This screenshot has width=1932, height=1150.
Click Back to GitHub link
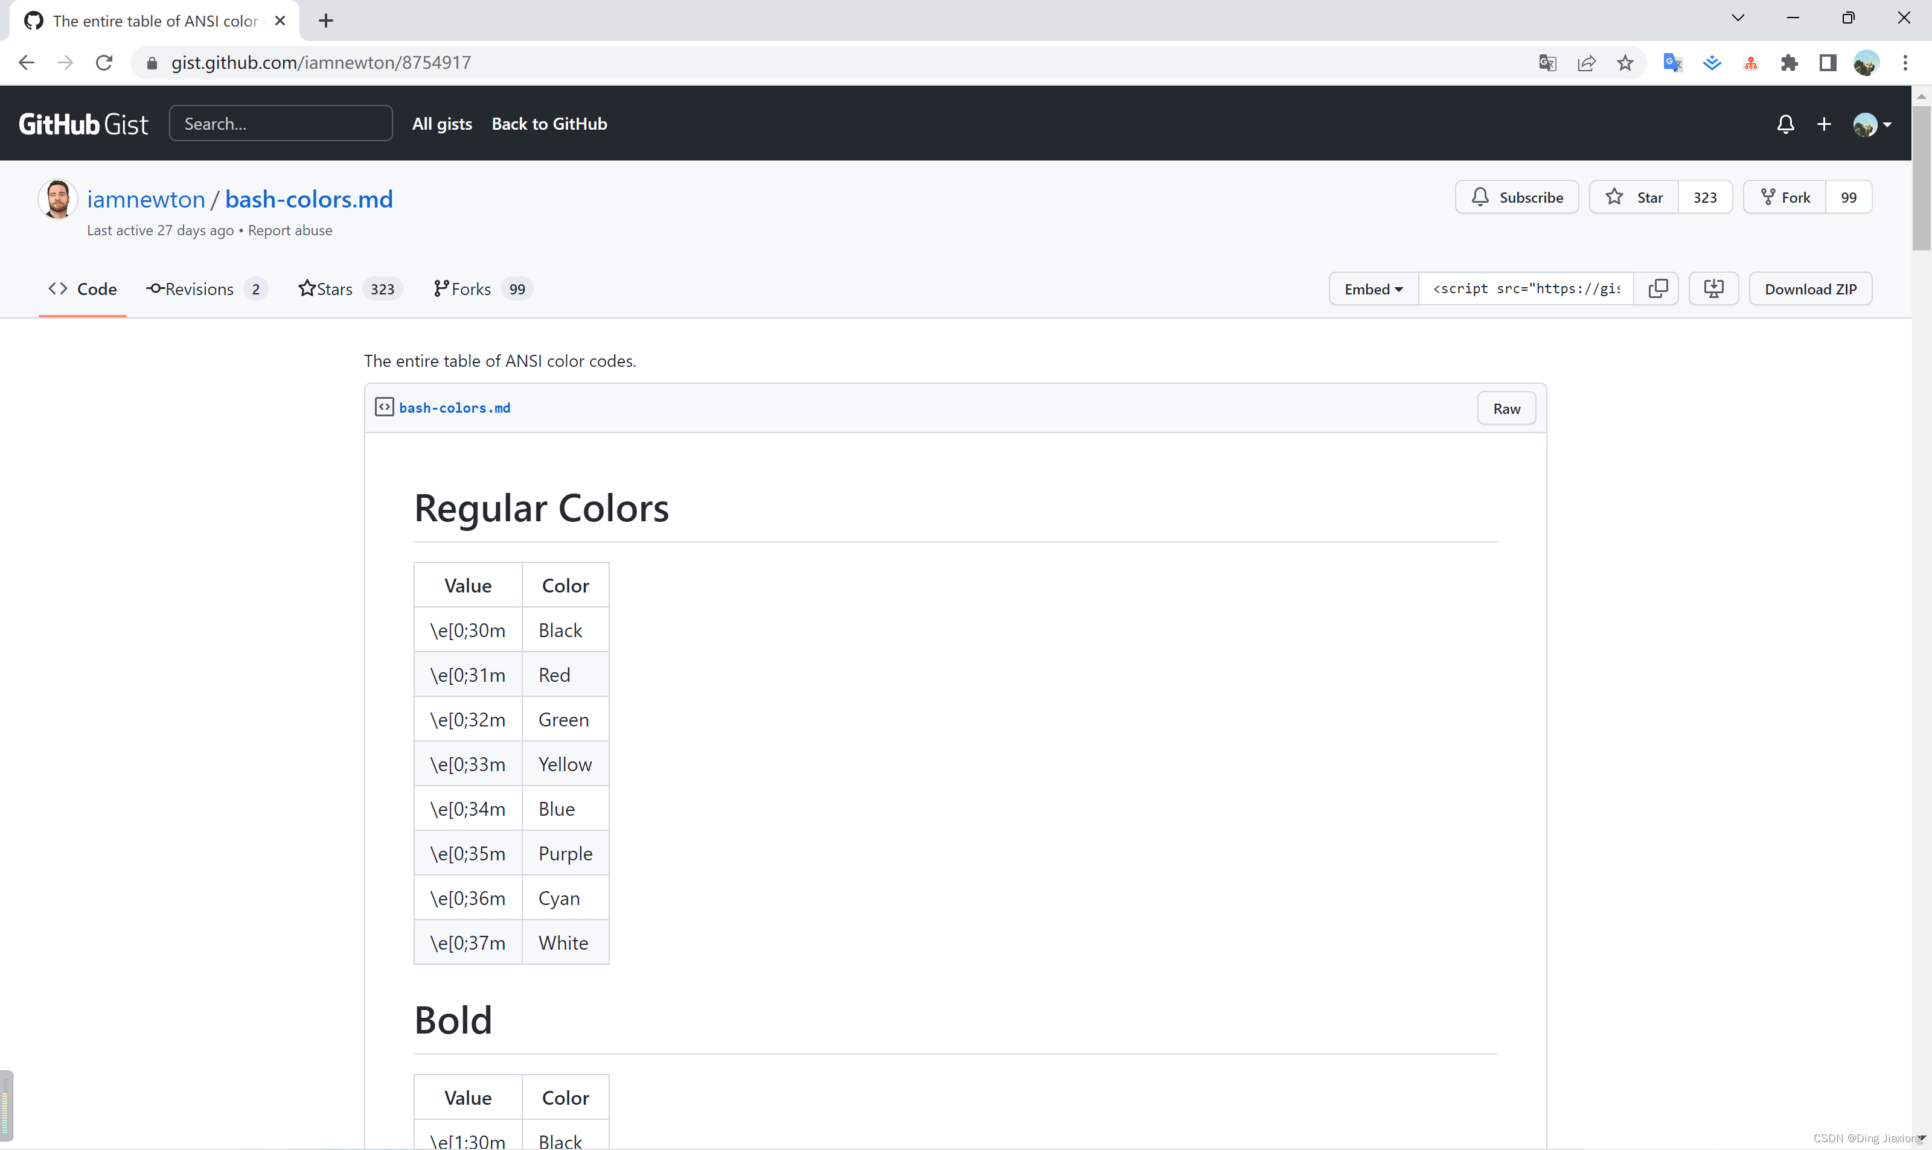click(549, 124)
